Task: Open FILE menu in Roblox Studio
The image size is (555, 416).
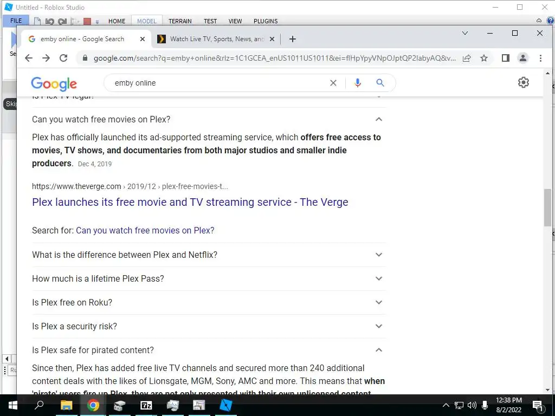Action: coord(16,21)
